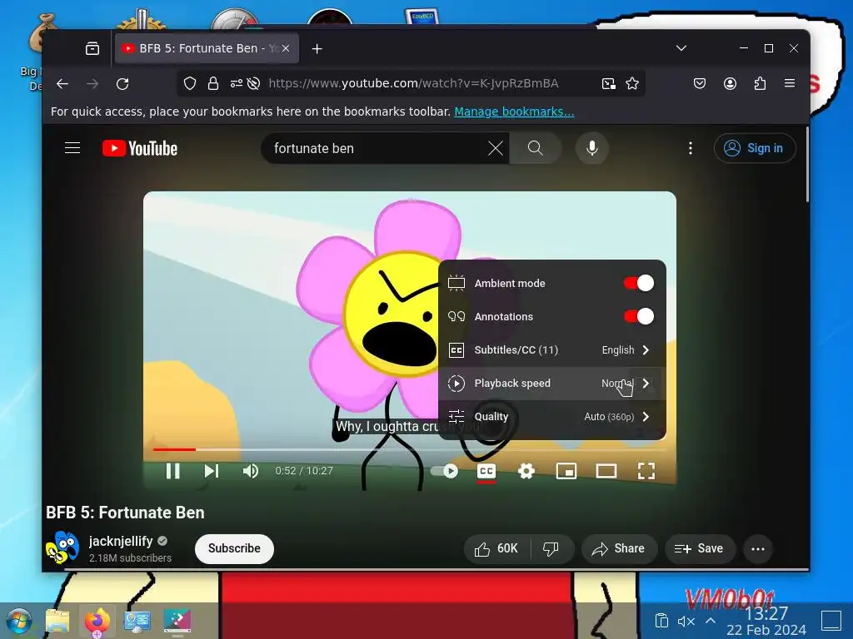Show hidden tray icons arrow
This screenshot has width=853, height=639.
(711, 621)
